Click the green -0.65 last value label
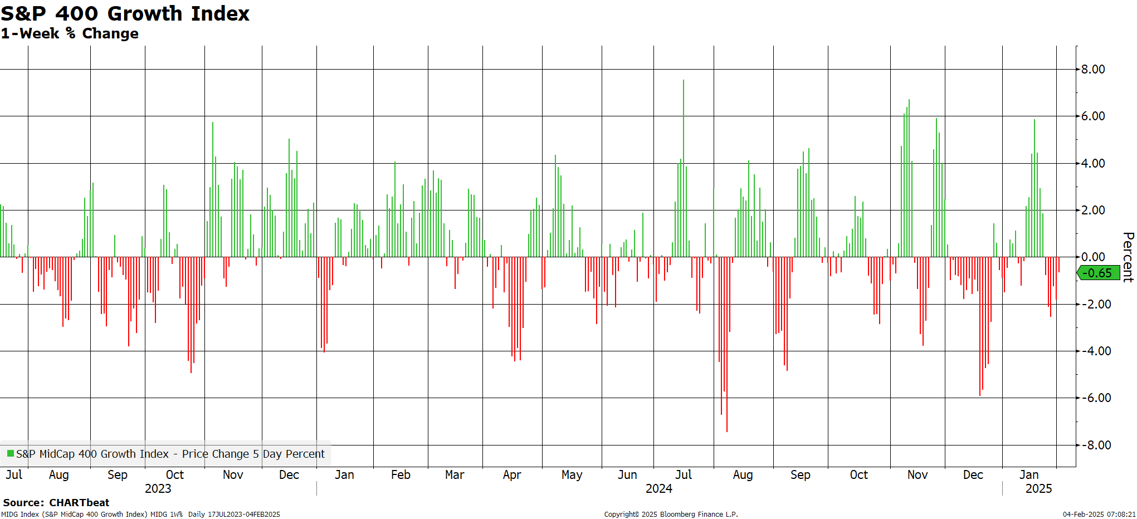This screenshot has width=1137, height=519. pyautogui.click(x=1098, y=273)
